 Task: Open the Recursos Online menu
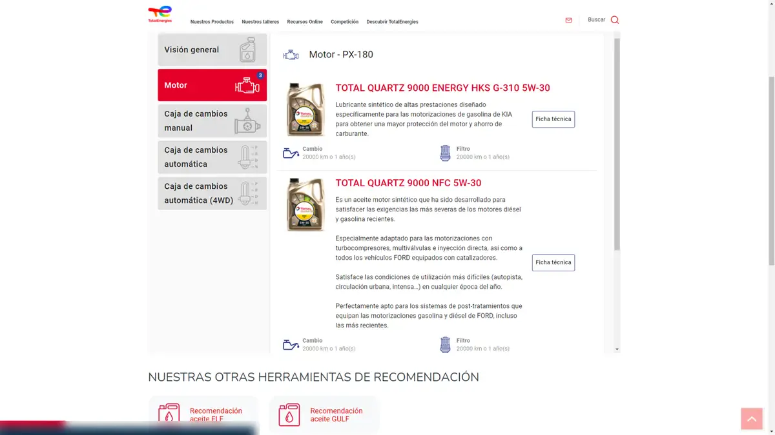pos(305,22)
